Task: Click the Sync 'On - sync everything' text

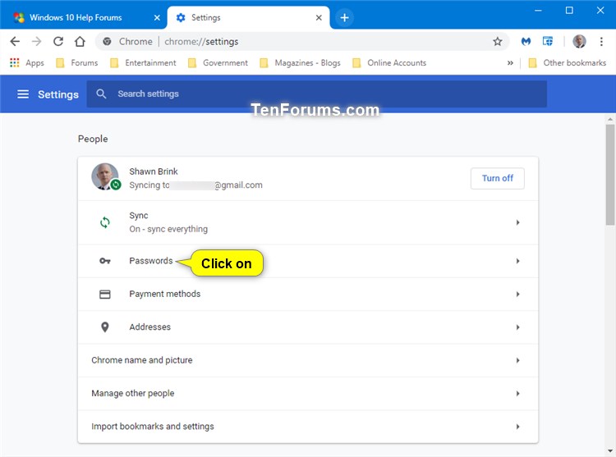Action: (x=168, y=229)
